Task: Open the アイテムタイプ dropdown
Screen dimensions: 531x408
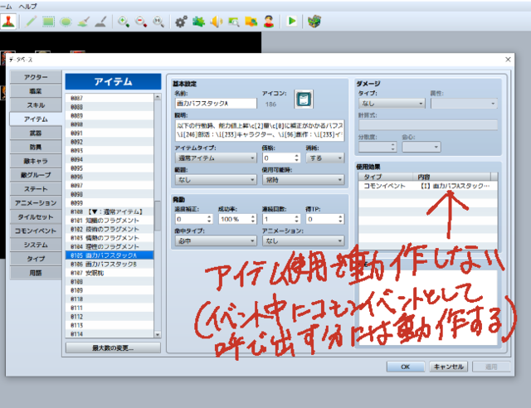Action: click(216, 158)
